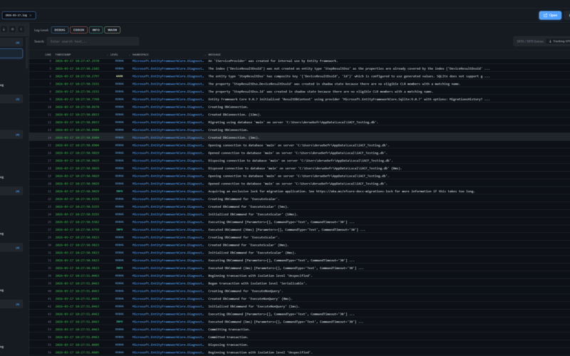Sort by the NAMESPACE column header
The image size is (570, 356).
click(140, 55)
